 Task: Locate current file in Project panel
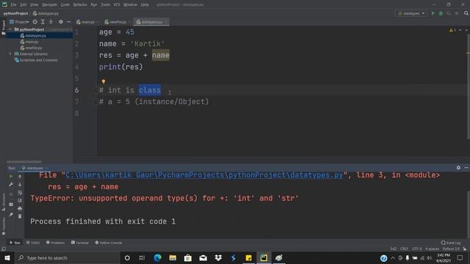(x=35, y=22)
